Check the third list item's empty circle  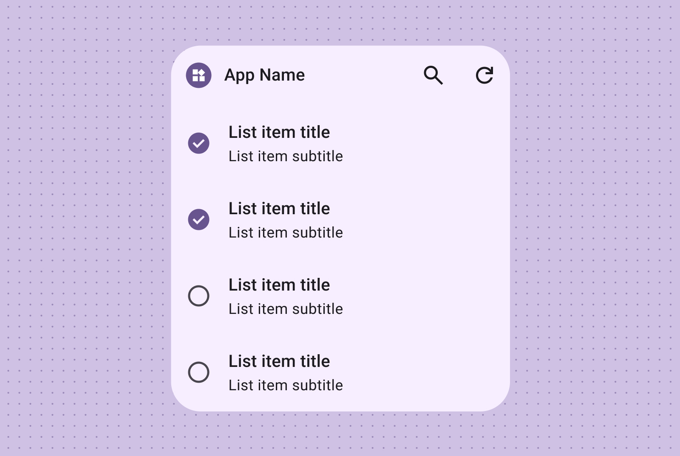tap(198, 296)
